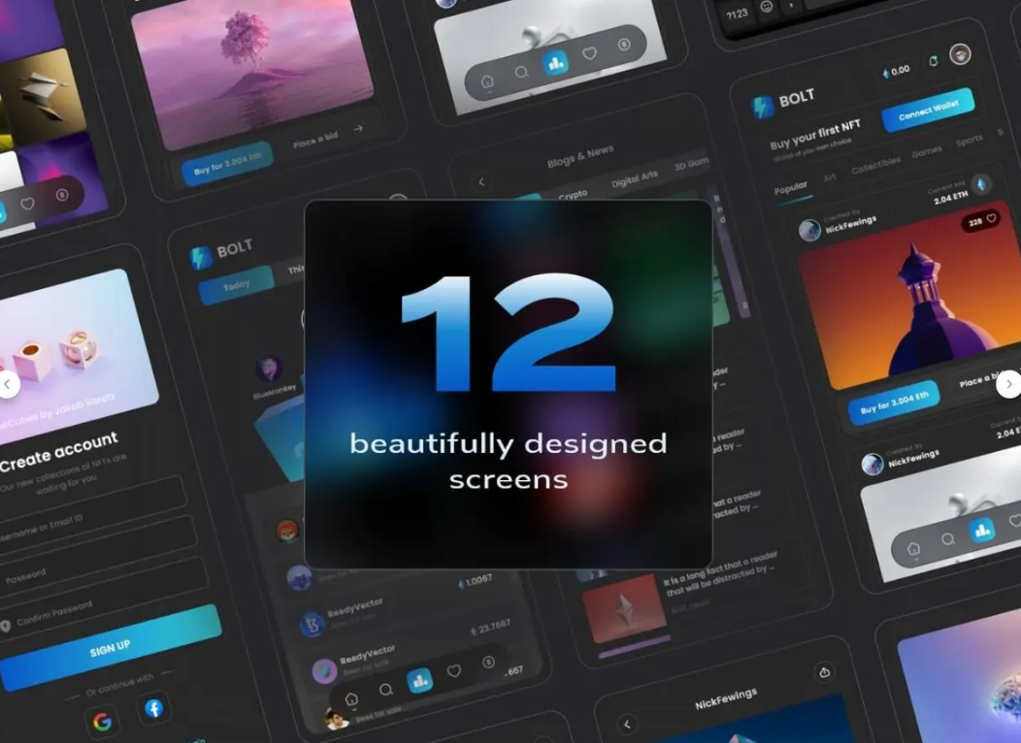This screenshot has width=1021, height=743.
Task: Tap home icon in nav below Connect Wallet screen
Action: pyautogui.click(x=913, y=548)
